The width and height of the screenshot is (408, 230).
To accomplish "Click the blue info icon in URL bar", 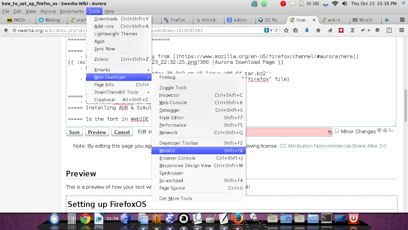I will (x=266, y=30).
